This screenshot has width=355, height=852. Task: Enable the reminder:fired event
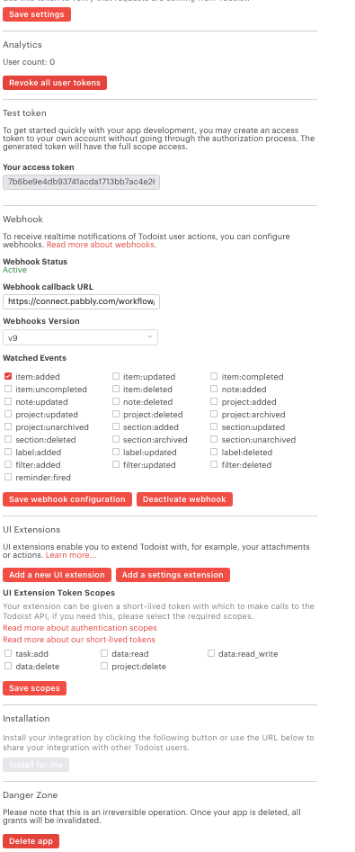coord(8,477)
